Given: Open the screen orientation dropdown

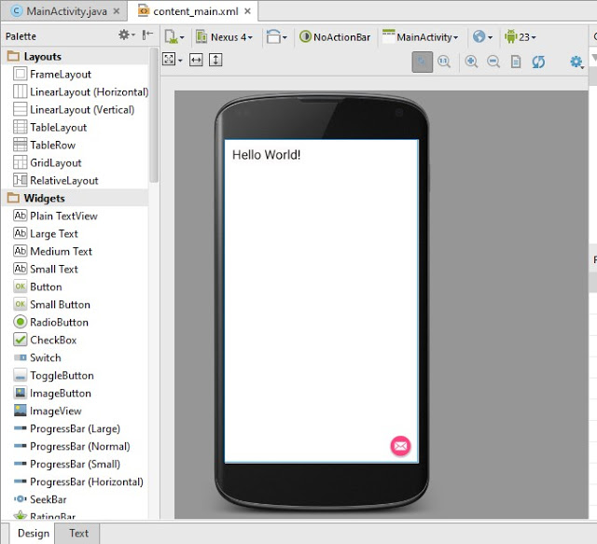Looking at the screenshot, I should point(276,37).
